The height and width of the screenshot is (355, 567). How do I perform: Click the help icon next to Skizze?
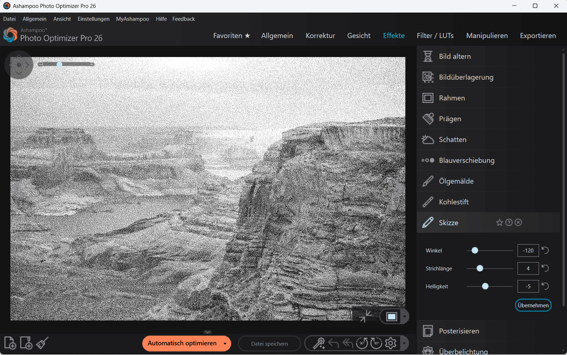coord(509,223)
